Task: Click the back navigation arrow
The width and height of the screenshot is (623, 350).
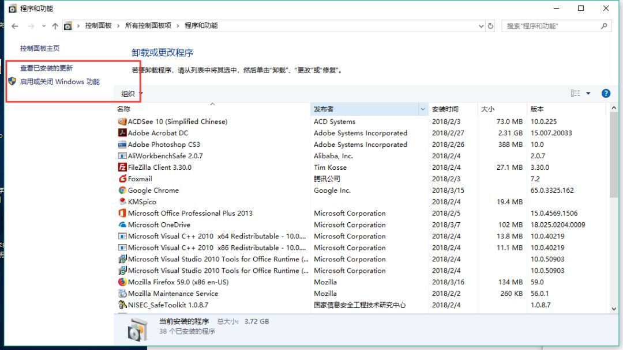Action: click(x=15, y=25)
